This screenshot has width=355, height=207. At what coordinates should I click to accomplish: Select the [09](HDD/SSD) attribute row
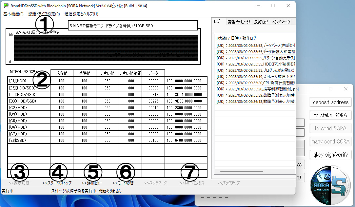click(x=107, y=94)
